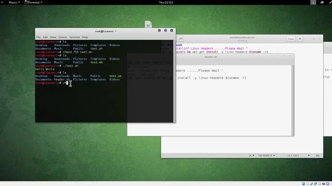The height and width of the screenshot is (186, 332).
Task: Open the Terminal menu in terminal menubar
Action: point(74,37)
